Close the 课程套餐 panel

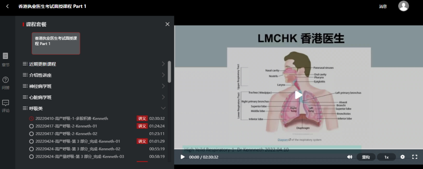(x=167, y=24)
